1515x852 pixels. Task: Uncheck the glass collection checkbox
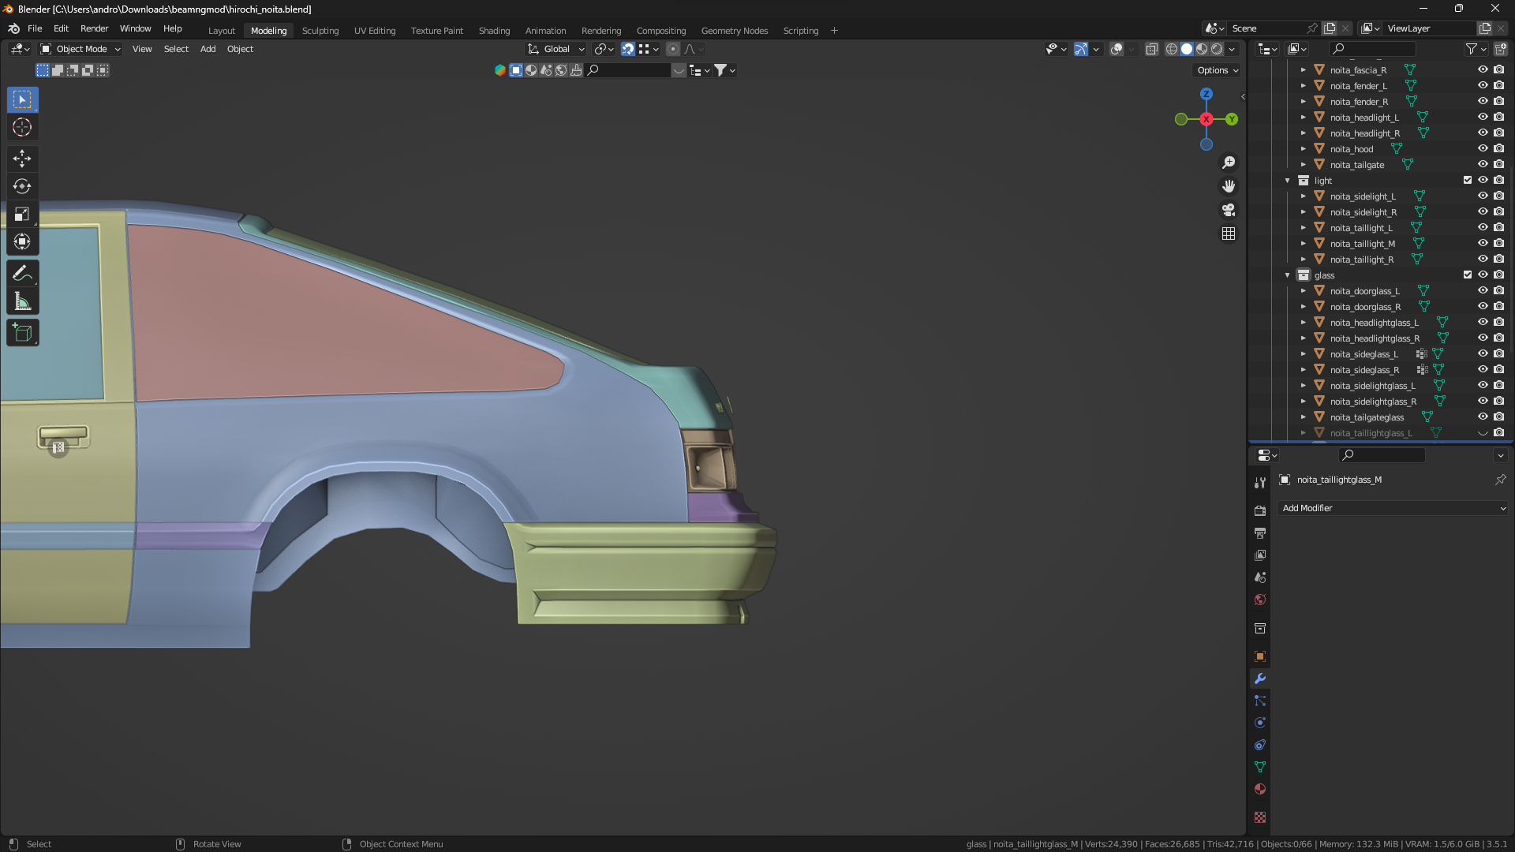click(1468, 275)
